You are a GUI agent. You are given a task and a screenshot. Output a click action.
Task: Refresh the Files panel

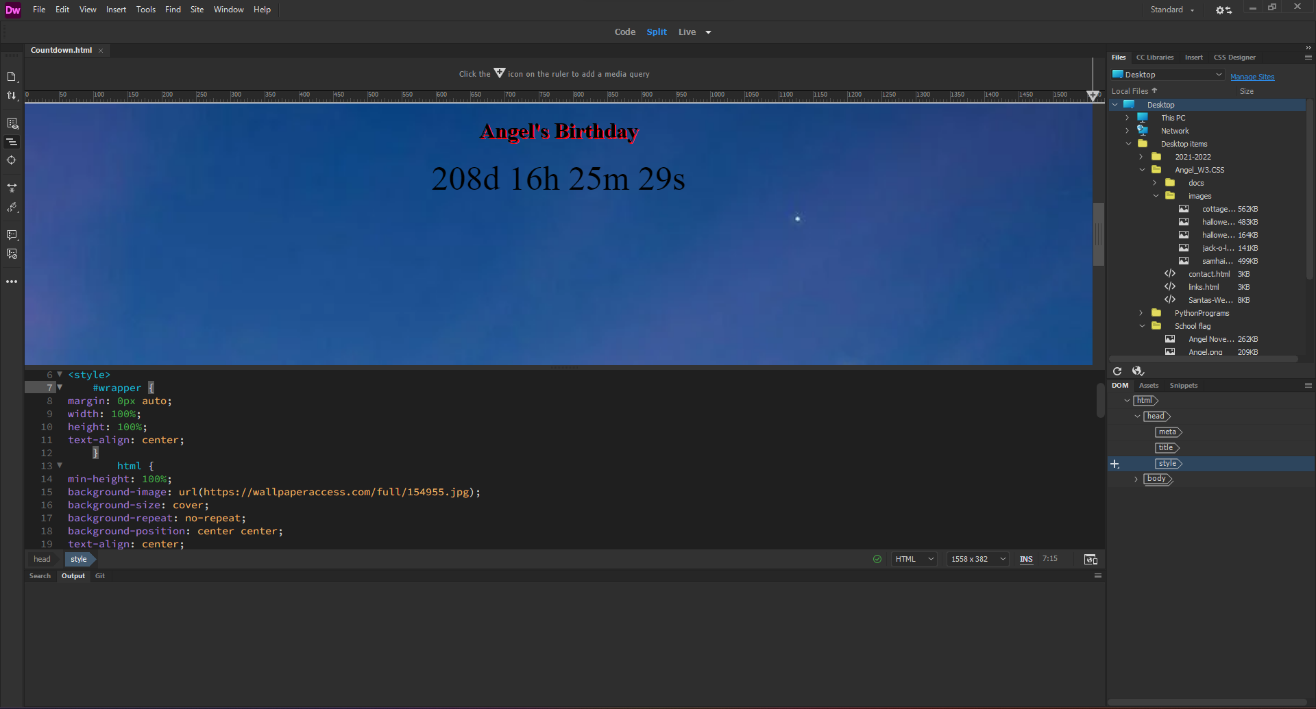1117,371
